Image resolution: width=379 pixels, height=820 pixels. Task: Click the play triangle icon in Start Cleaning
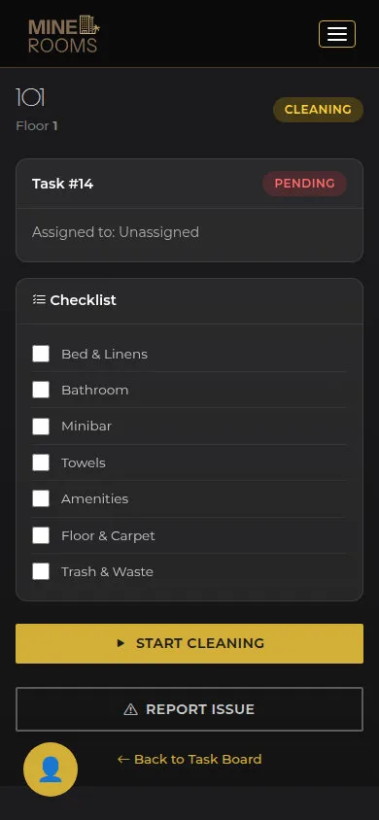(x=121, y=643)
